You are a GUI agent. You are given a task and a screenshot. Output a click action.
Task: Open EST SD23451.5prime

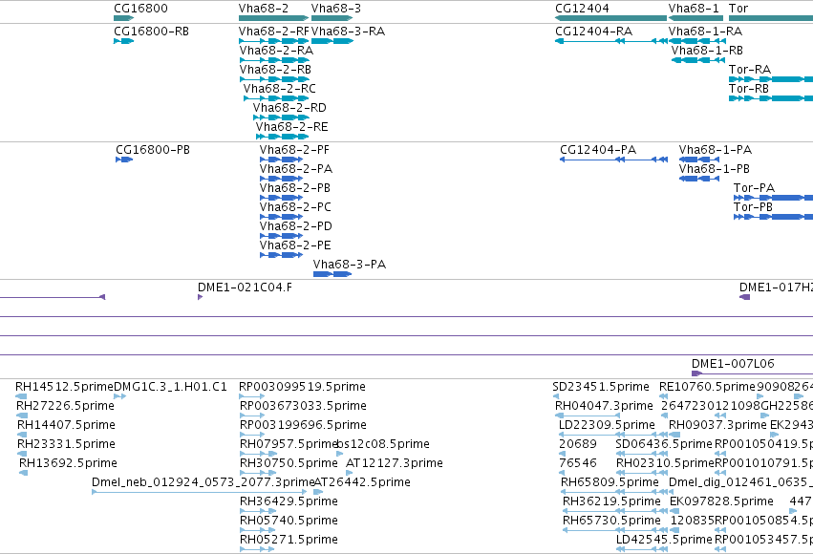601,387
